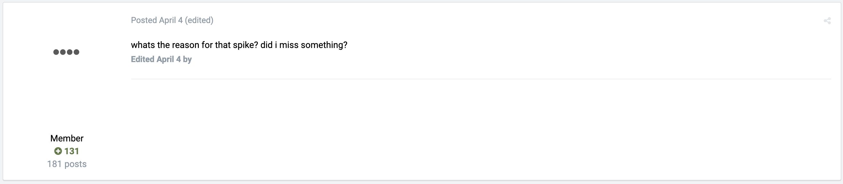Open the 'Posted April 4' timestamp link
Viewport: 843px width, 184px height.
(x=157, y=20)
